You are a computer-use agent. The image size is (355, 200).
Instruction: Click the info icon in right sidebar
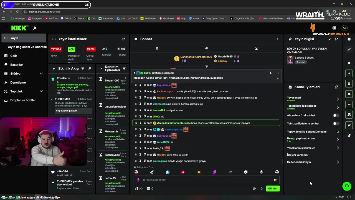click(x=349, y=39)
